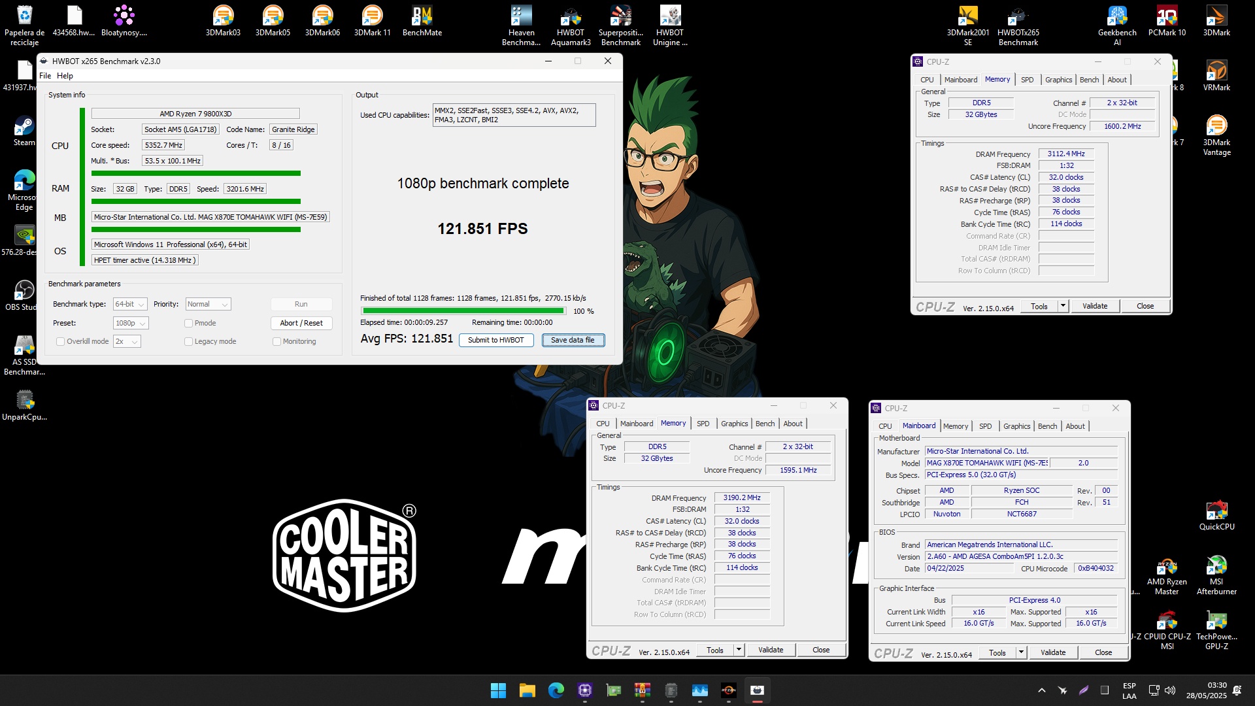Open the 3DMark Vantage desktop icon
This screenshot has height=706, width=1255.
tap(1216, 135)
